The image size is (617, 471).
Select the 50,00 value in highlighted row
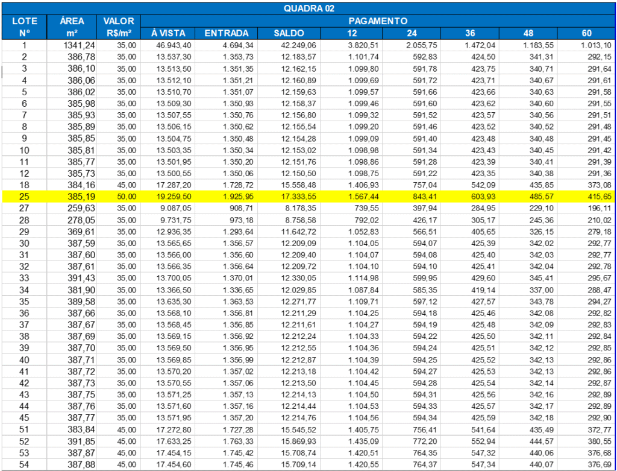(x=126, y=197)
